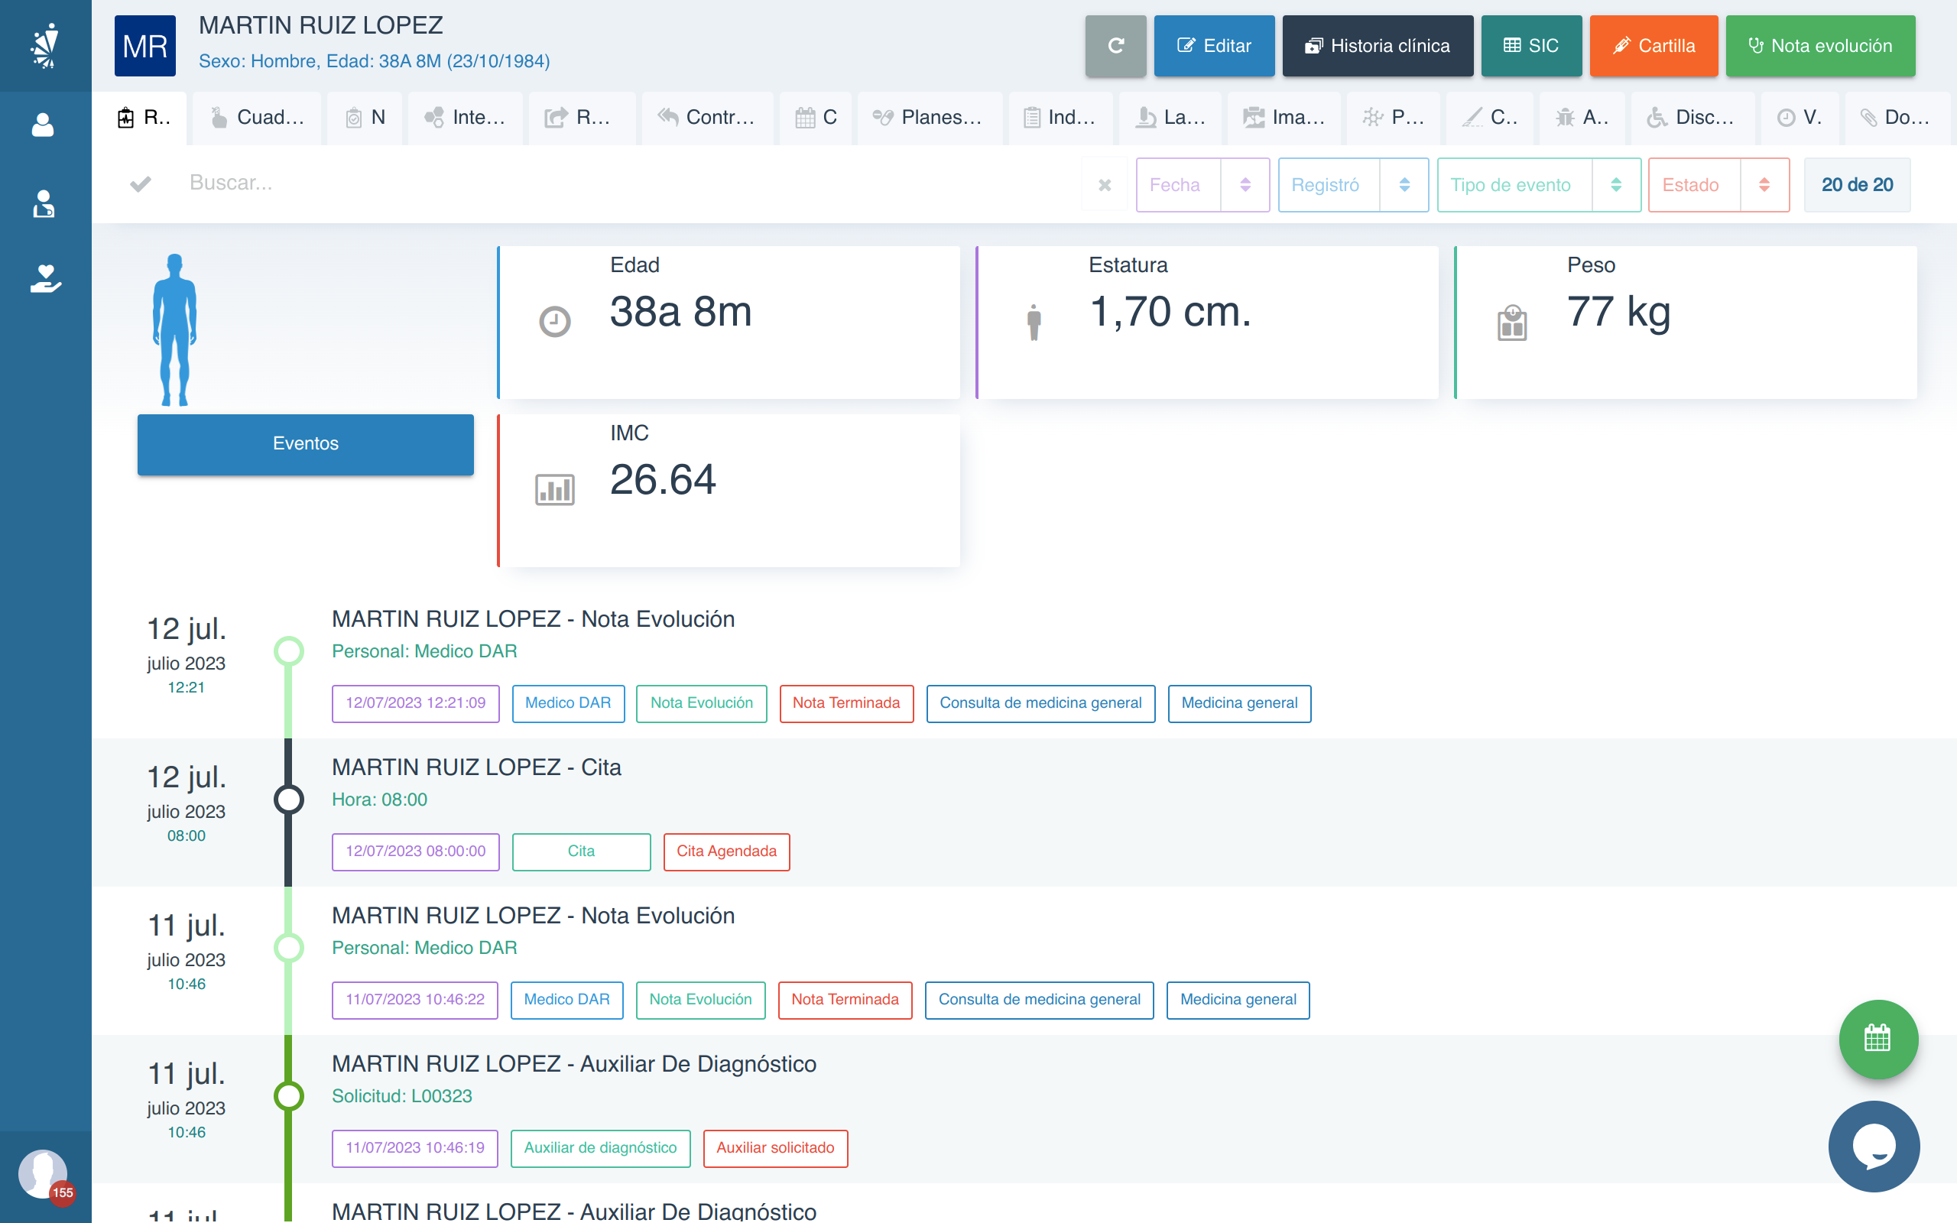The width and height of the screenshot is (1957, 1223).
Task: Click timeline marker for 12 jul. 12:21
Action: coord(289,651)
